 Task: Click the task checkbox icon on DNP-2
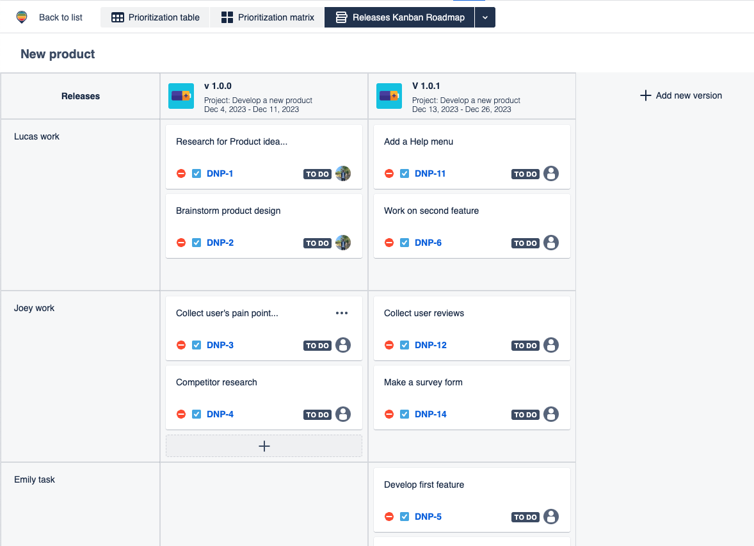point(197,243)
